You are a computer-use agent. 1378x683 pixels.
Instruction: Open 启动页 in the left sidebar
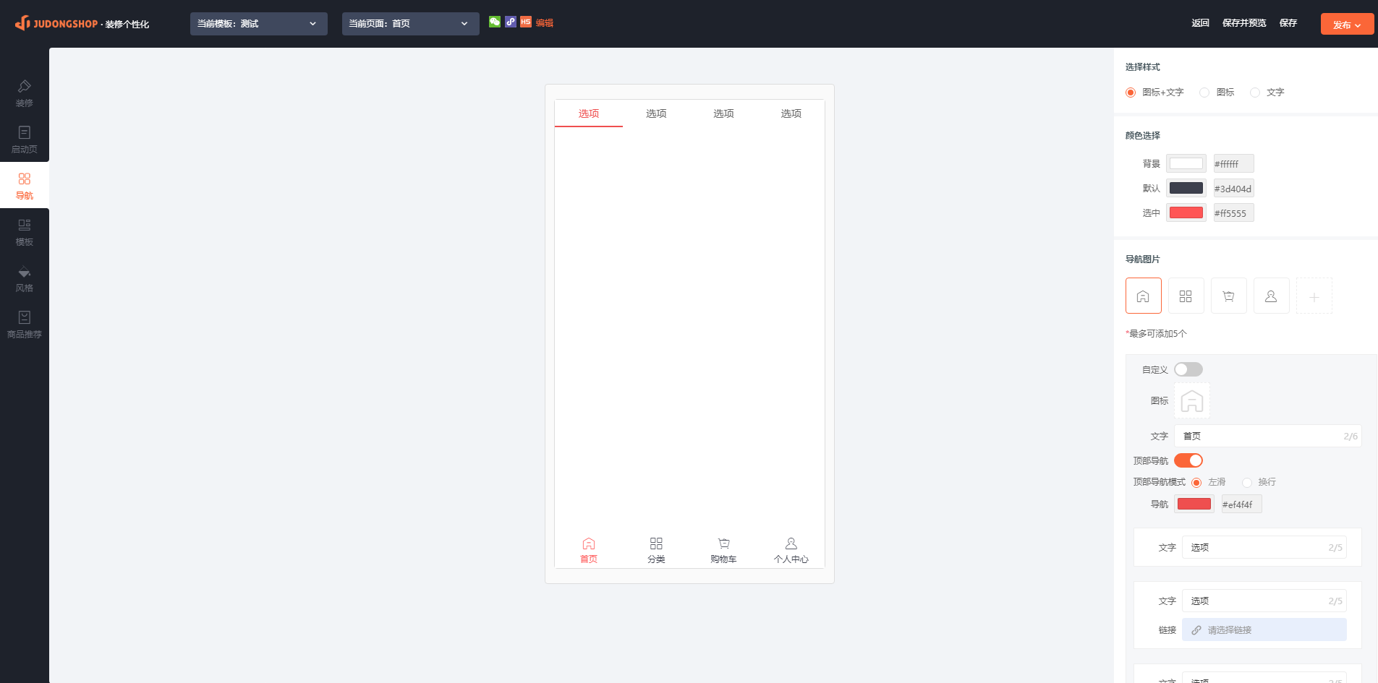point(25,139)
